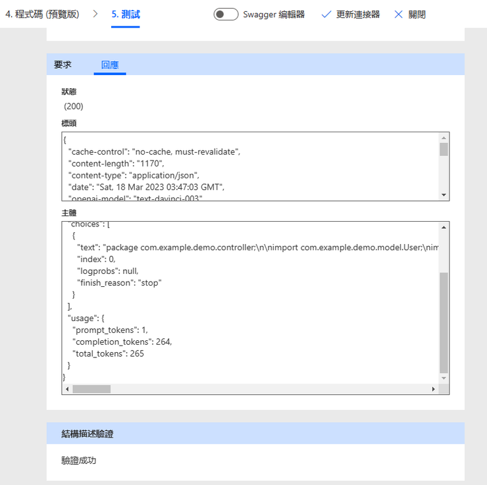Select the 5. 測試 step tab
This screenshot has width=487, height=485.
126,14
